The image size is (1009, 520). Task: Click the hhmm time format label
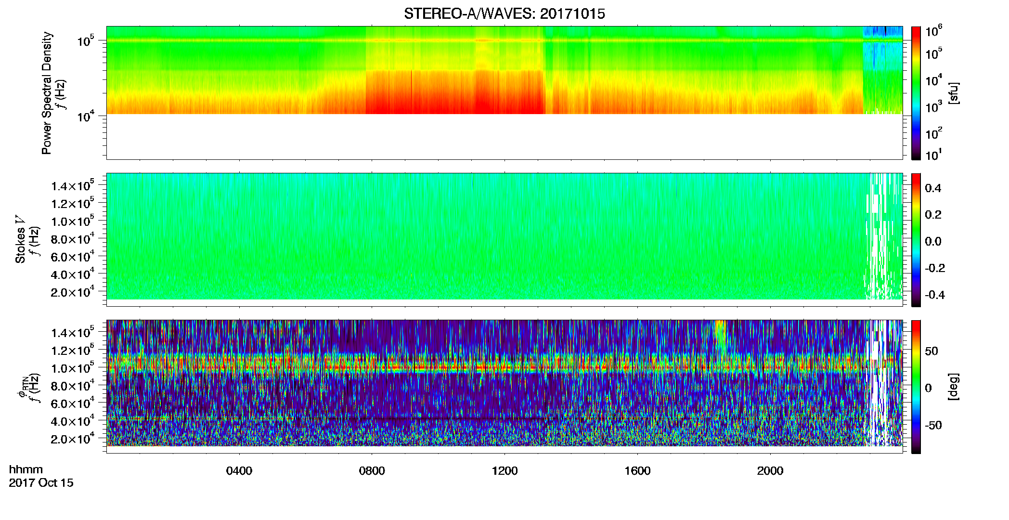click(x=26, y=469)
